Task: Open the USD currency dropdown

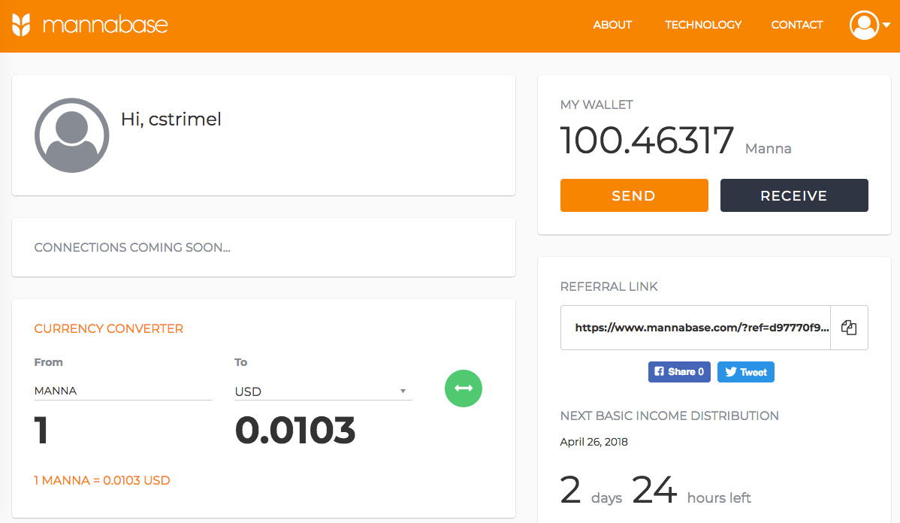Action: [x=323, y=391]
